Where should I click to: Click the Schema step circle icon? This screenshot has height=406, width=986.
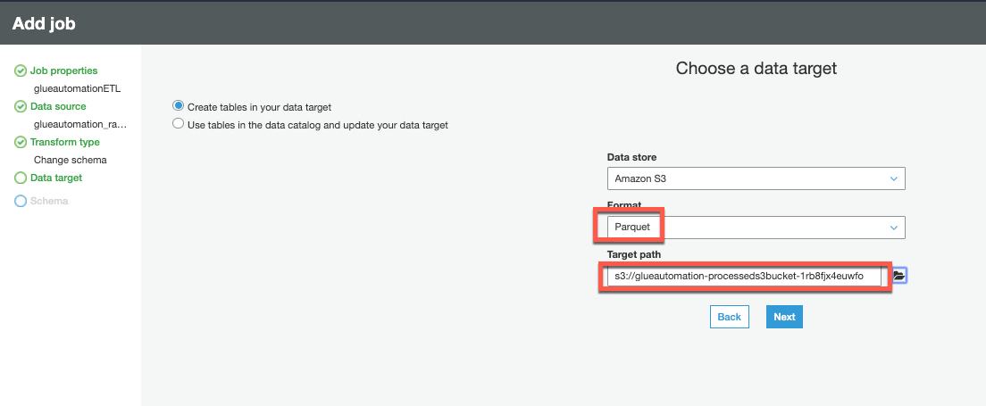(21, 201)
